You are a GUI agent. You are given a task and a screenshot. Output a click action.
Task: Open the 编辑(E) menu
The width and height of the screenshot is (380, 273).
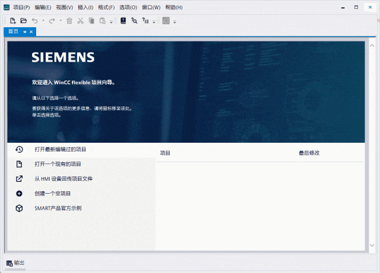click(43, 8)
